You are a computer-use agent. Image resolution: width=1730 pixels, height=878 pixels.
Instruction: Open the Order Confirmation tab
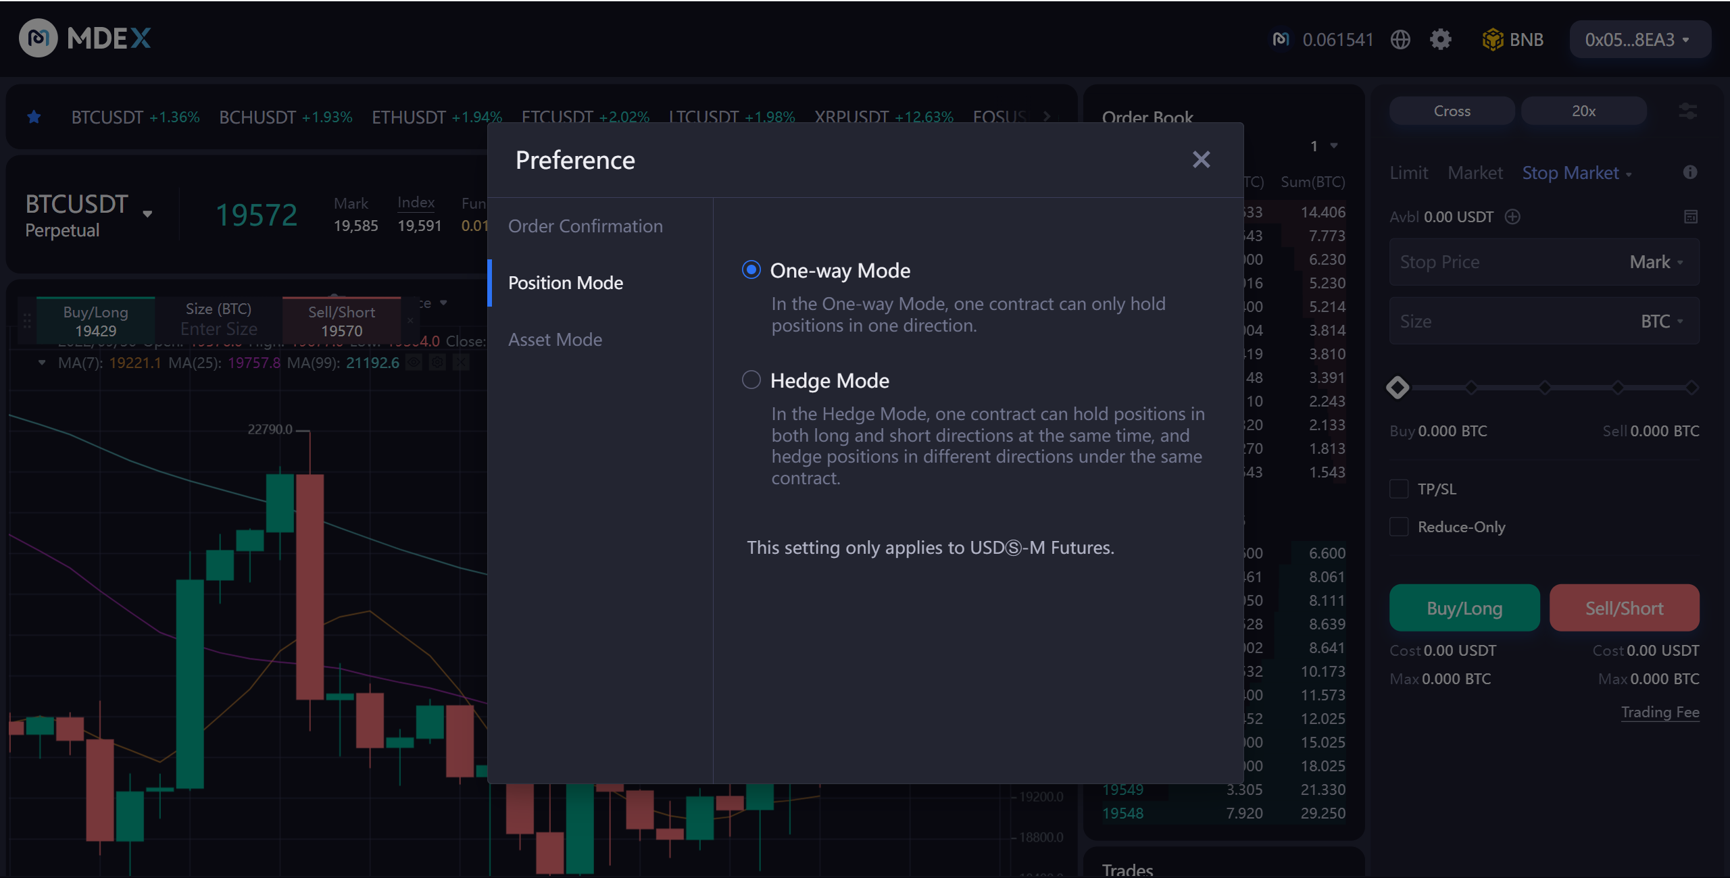tap(585, 226)
